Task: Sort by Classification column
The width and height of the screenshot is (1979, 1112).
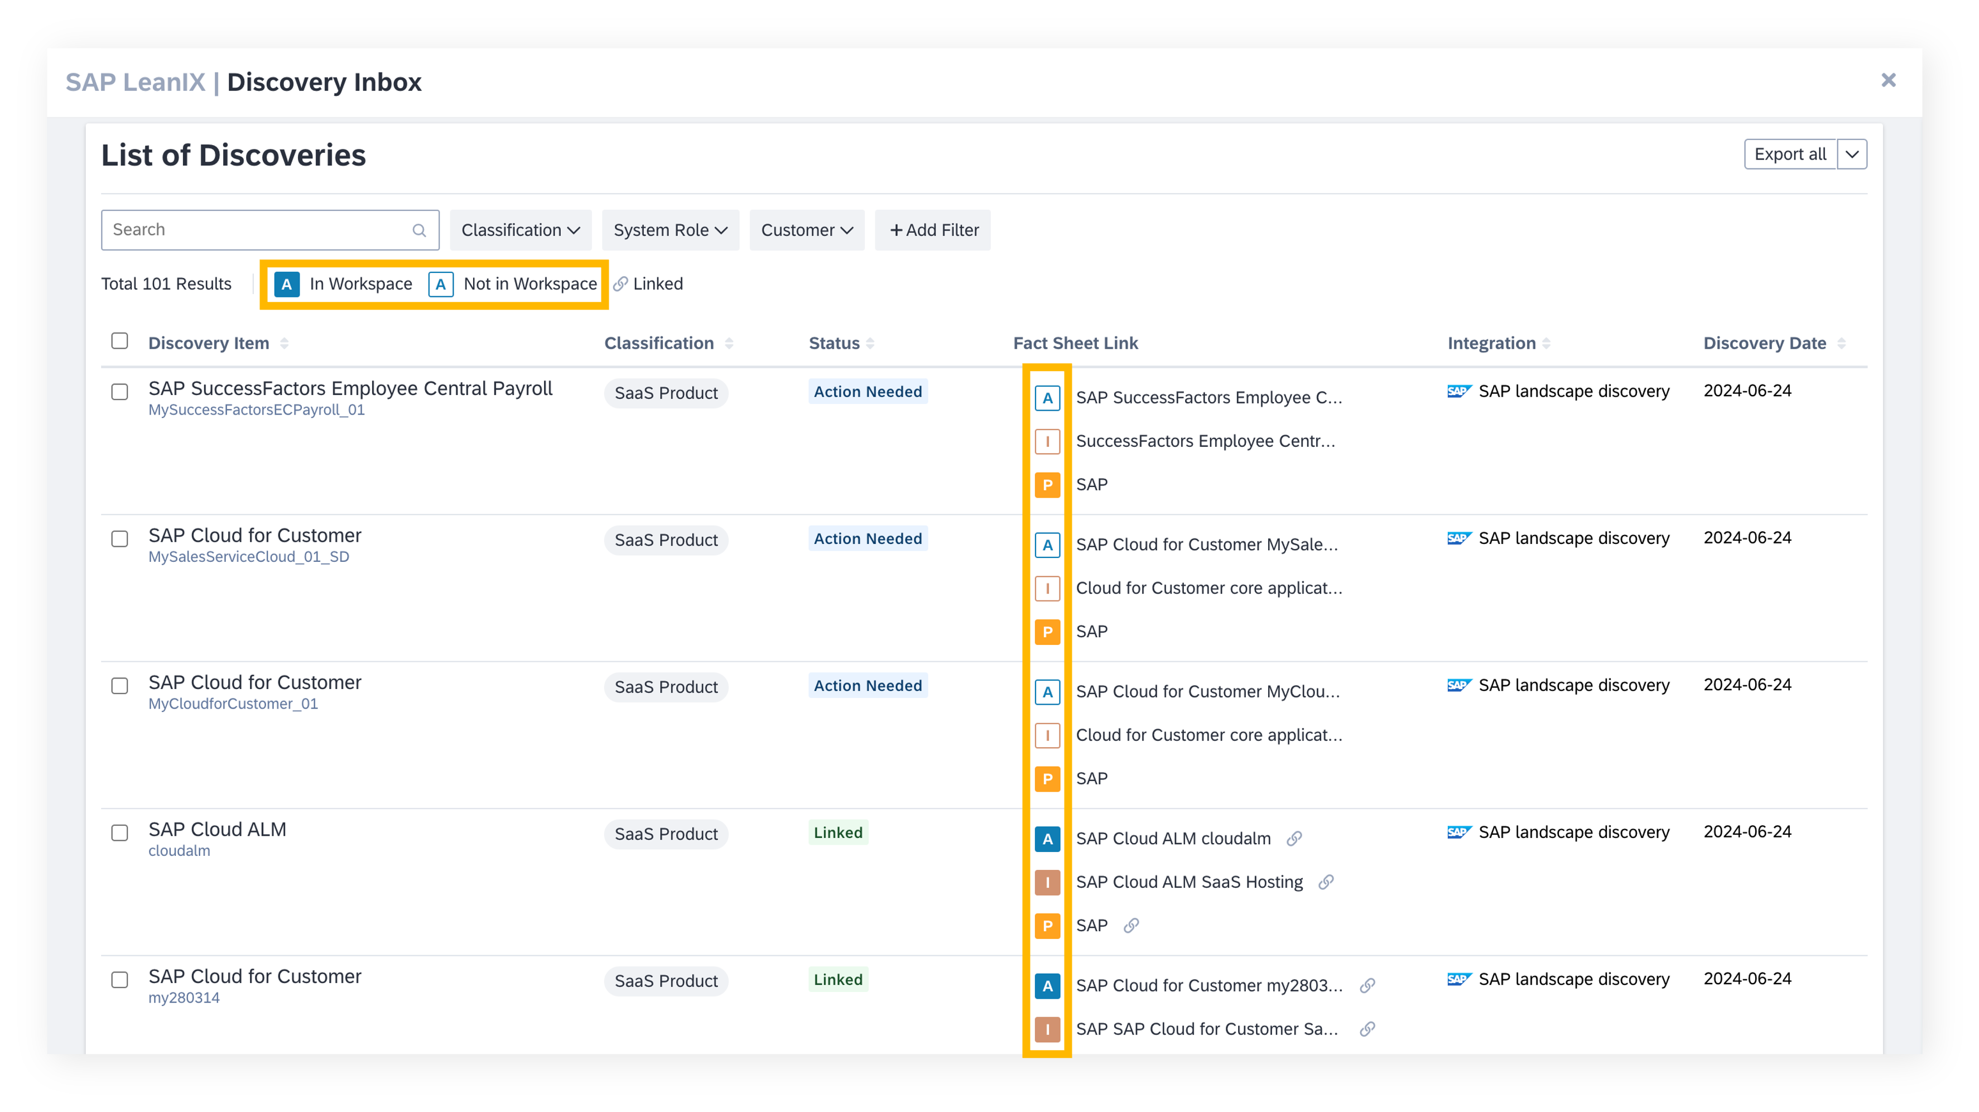Action: click(x=729, y=344)
